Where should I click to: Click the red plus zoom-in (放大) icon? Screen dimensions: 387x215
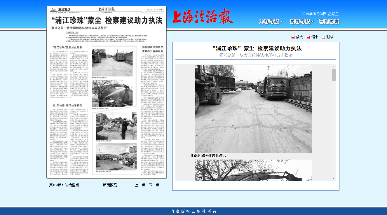[x=292, y=37]
